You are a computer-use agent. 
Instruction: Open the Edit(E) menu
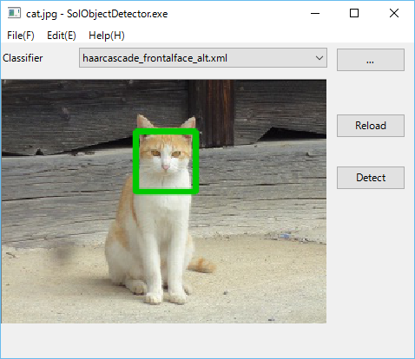click(62, 36)
